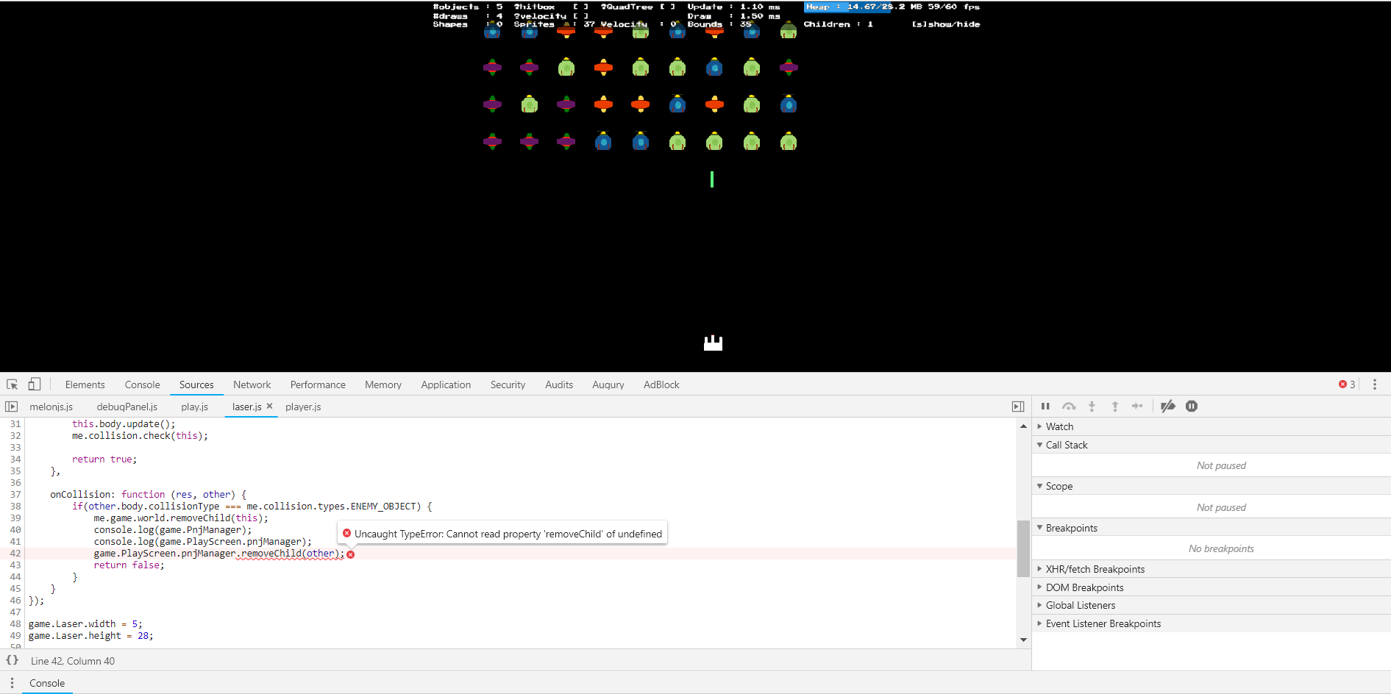The image size is (1391, 694).
Task: Click the white player ship sprite
Action: pyautogui.click(x=713, y=343)
